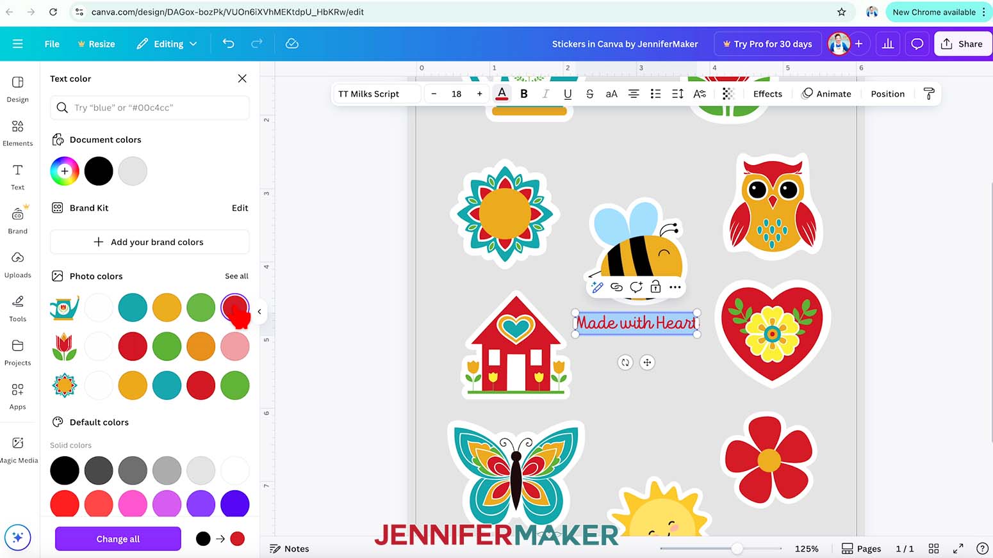
Task: Click the copy style paint roller icon
Action: (x=929, y=93)
